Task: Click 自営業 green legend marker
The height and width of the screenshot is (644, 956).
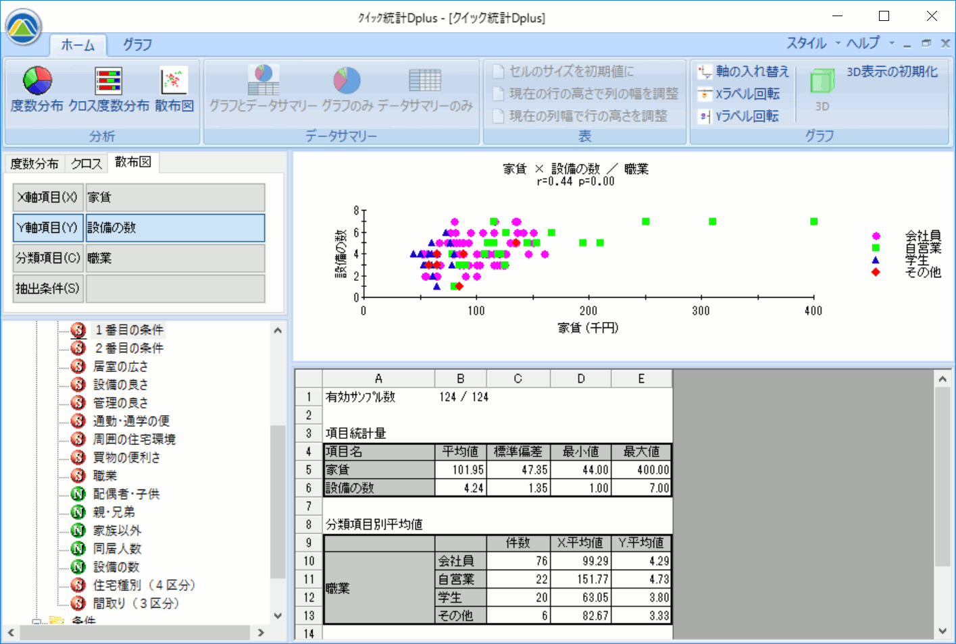Action: coord(876,248)
